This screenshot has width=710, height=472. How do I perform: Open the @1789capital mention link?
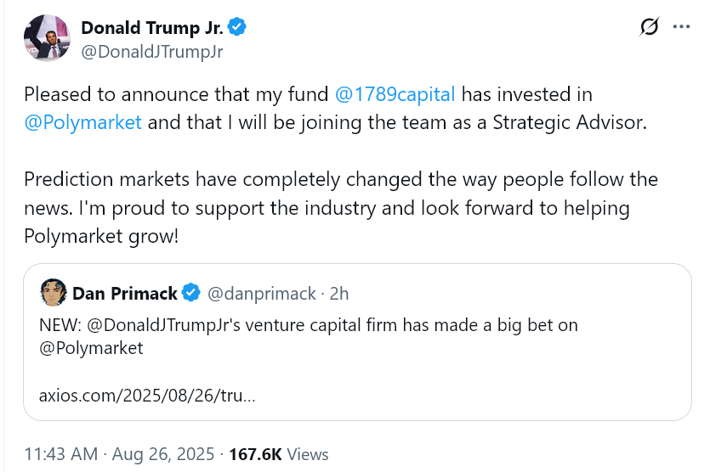click(x=395, y=94)
